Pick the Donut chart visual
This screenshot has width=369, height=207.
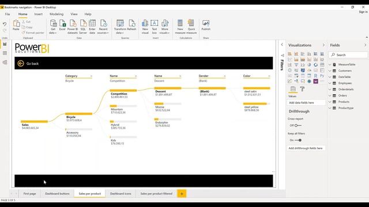[315, 65]
